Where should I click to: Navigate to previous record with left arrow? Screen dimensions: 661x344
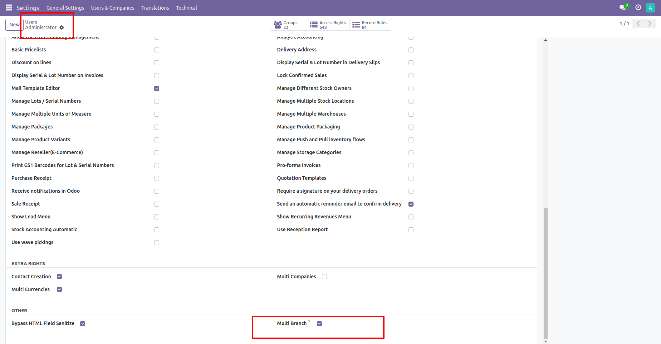[638, 24]
